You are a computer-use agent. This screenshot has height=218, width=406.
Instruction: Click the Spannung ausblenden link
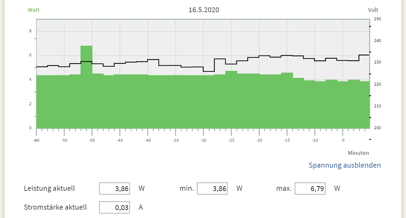point(345,165)
